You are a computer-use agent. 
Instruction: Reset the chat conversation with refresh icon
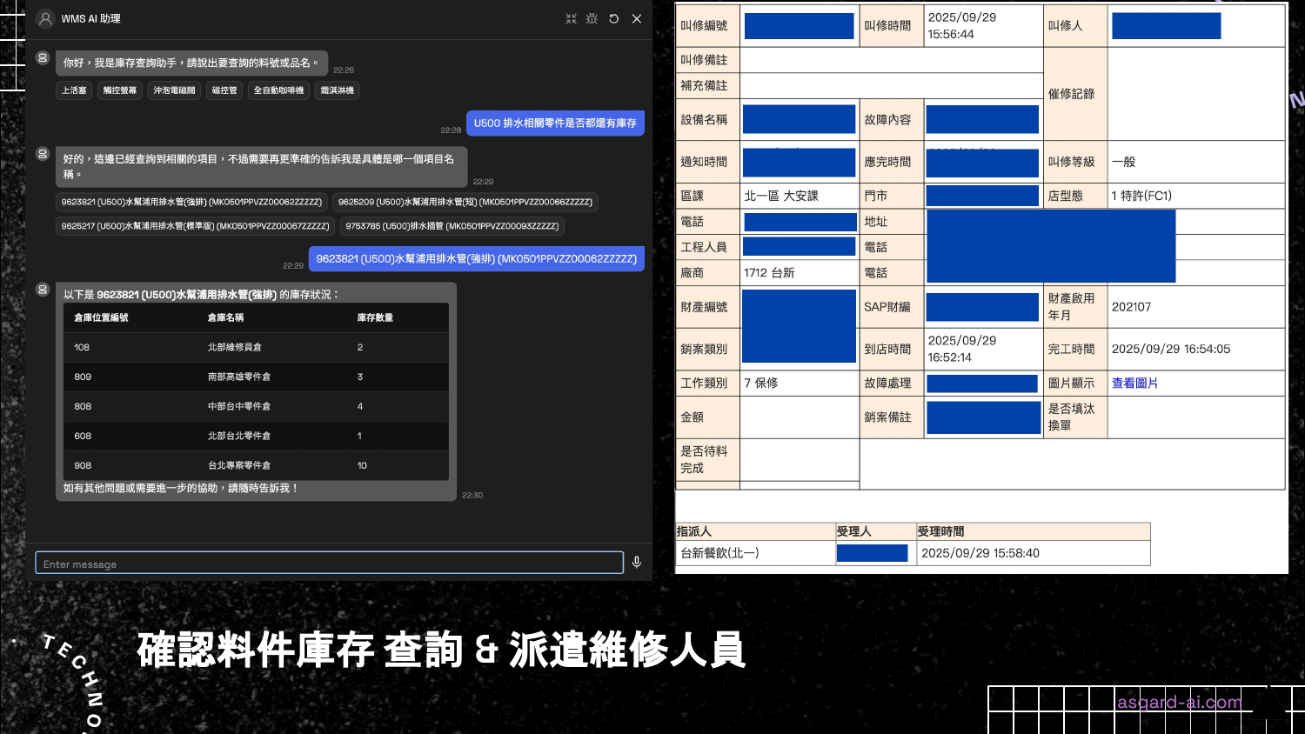click(x=614, y=18)
